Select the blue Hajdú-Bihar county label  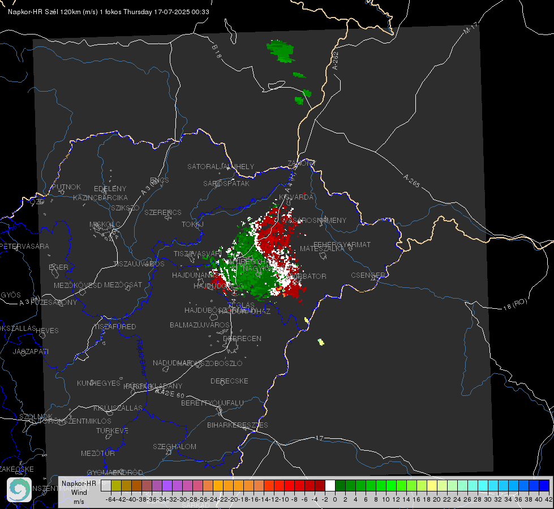[141, 358]
